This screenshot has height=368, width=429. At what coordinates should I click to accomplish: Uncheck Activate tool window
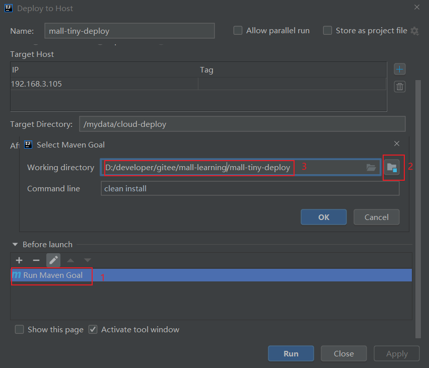tap(93, 330)
